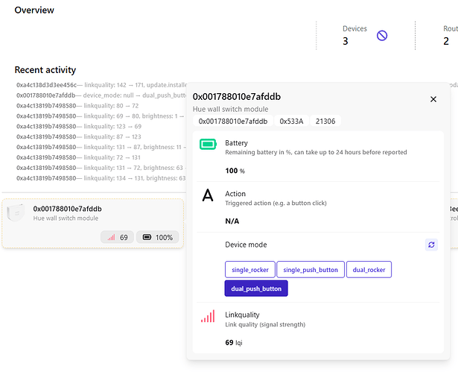Image resolution: width=458 pixels, height=372 pixels.
Task: Click the Action letter A icon
Action: tap(208, 195)
